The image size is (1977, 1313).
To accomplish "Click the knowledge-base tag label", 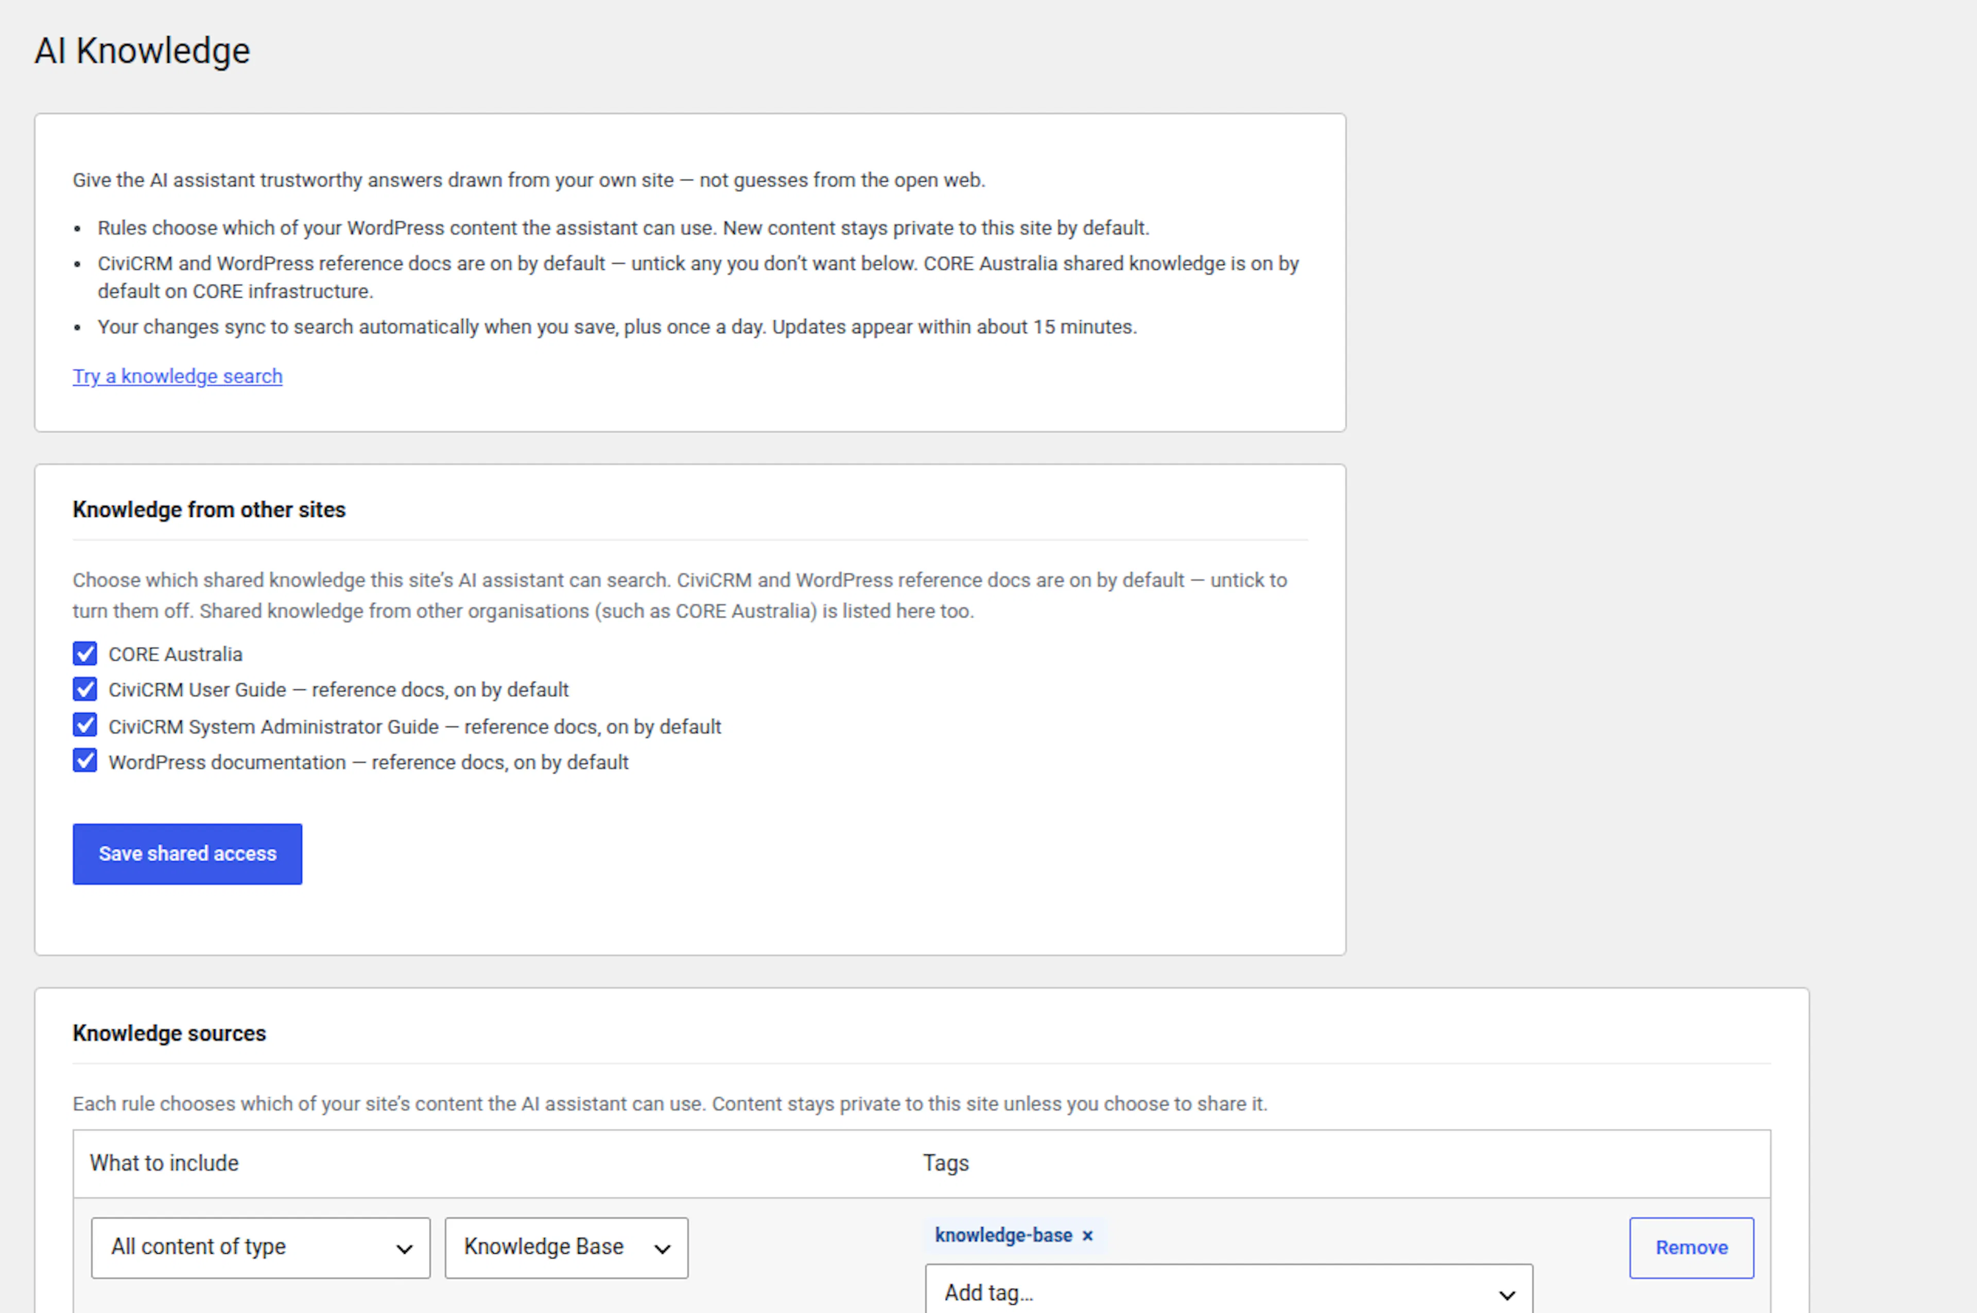I will pyautogui.click(x=1003, y=1235).
